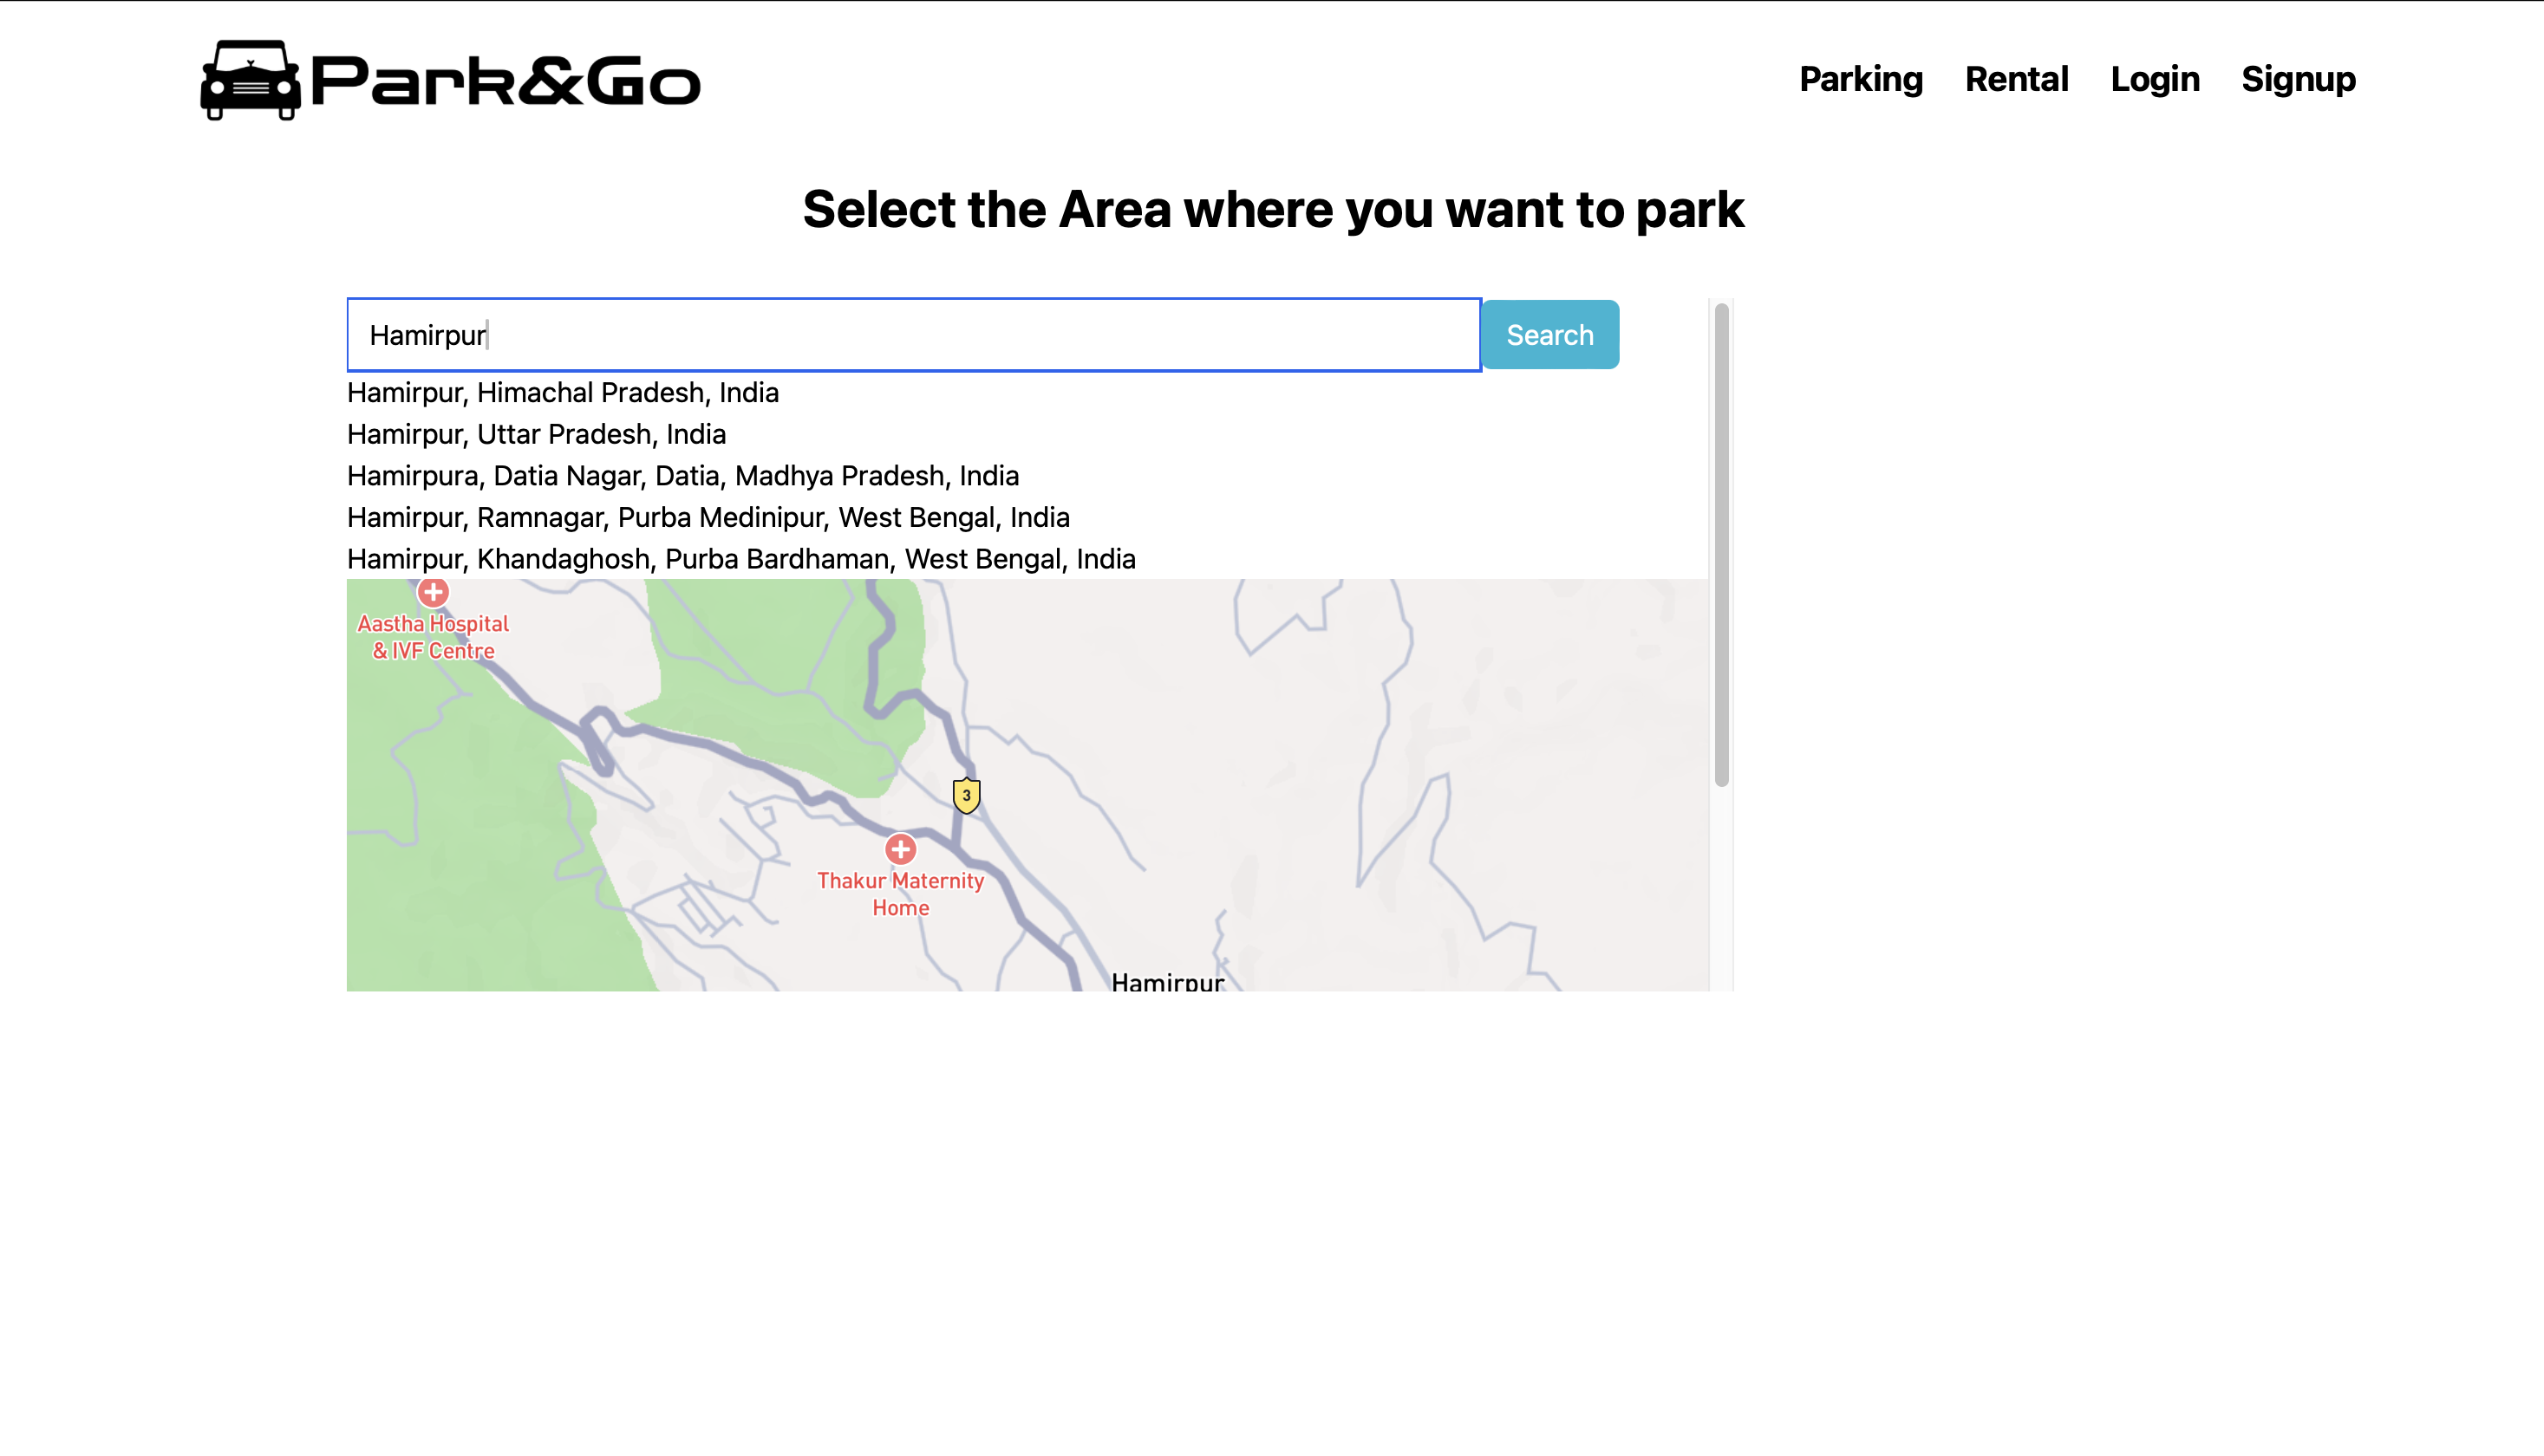Pick Hamirpur, Ramnagar, Purba Medinipur suggestion
This screenshot has width=2544, height=1456.
tap(708, 517)
